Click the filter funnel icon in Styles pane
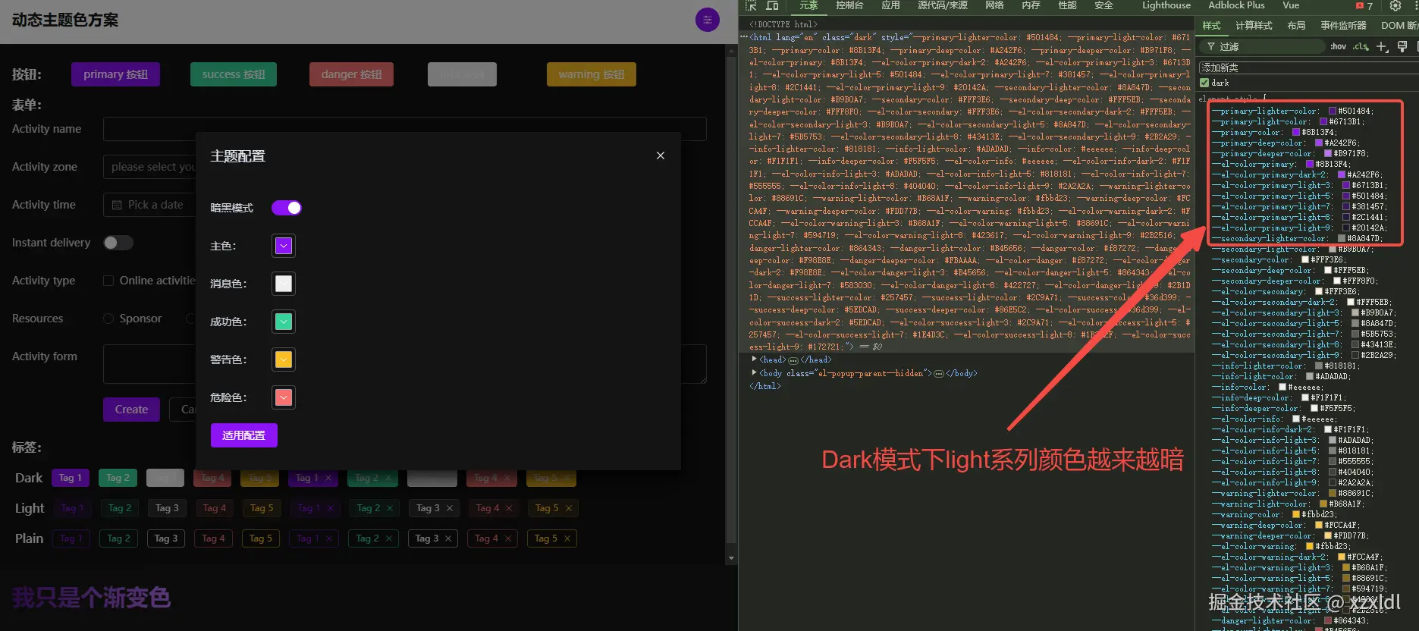The height and width of the screenshot is (631, 1419). click(1211, 47)
